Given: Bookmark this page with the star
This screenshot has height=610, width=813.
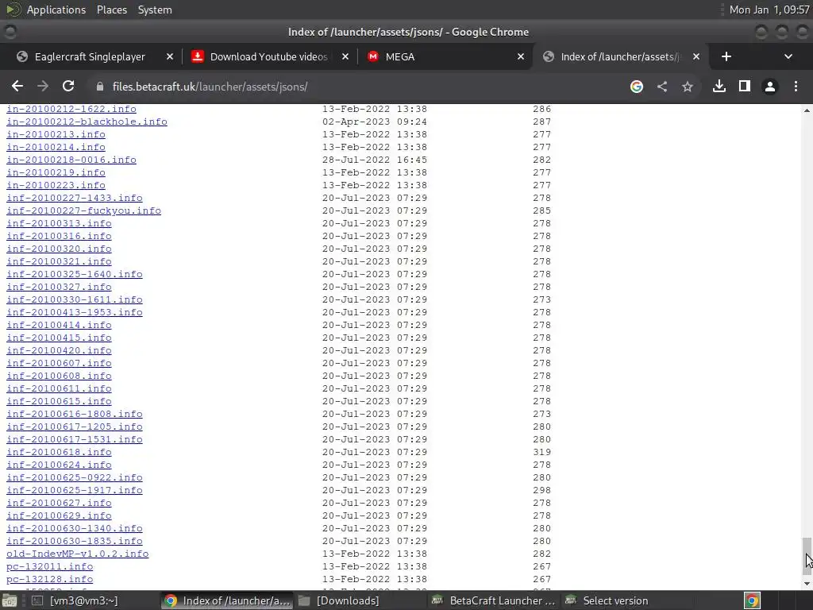Looking at the screenshot, I should pos(688,87).
